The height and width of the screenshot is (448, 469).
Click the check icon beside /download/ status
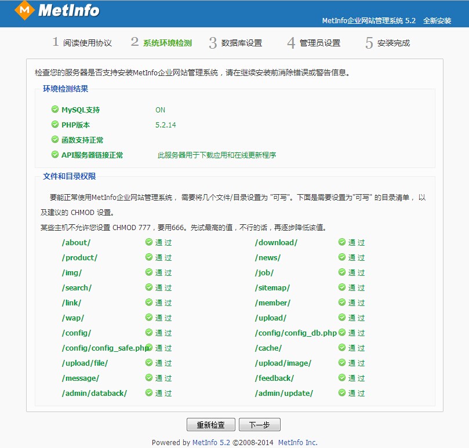342,242
